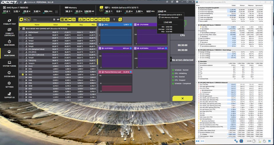Click blue dot on AUXFANIN3 graph header
Image resolution: width=274 pixels, height=145 pixels.
pyautogui.click(x=130, y=48)
